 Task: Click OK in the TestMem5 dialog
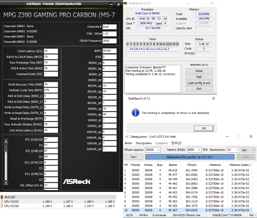[x=204, y=128]
